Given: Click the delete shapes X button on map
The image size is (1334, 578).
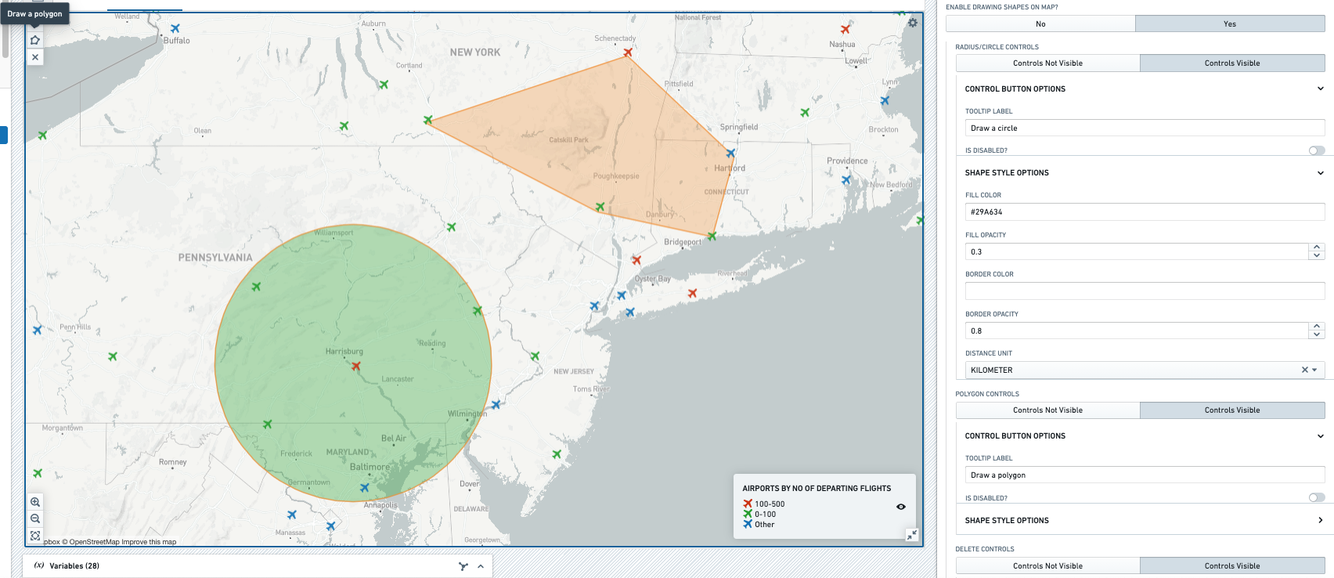Looking at the screenshot, I should point(35,57).
